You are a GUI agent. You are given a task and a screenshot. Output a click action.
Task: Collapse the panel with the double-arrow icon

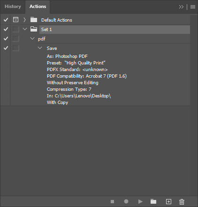(x=181, y=7)
